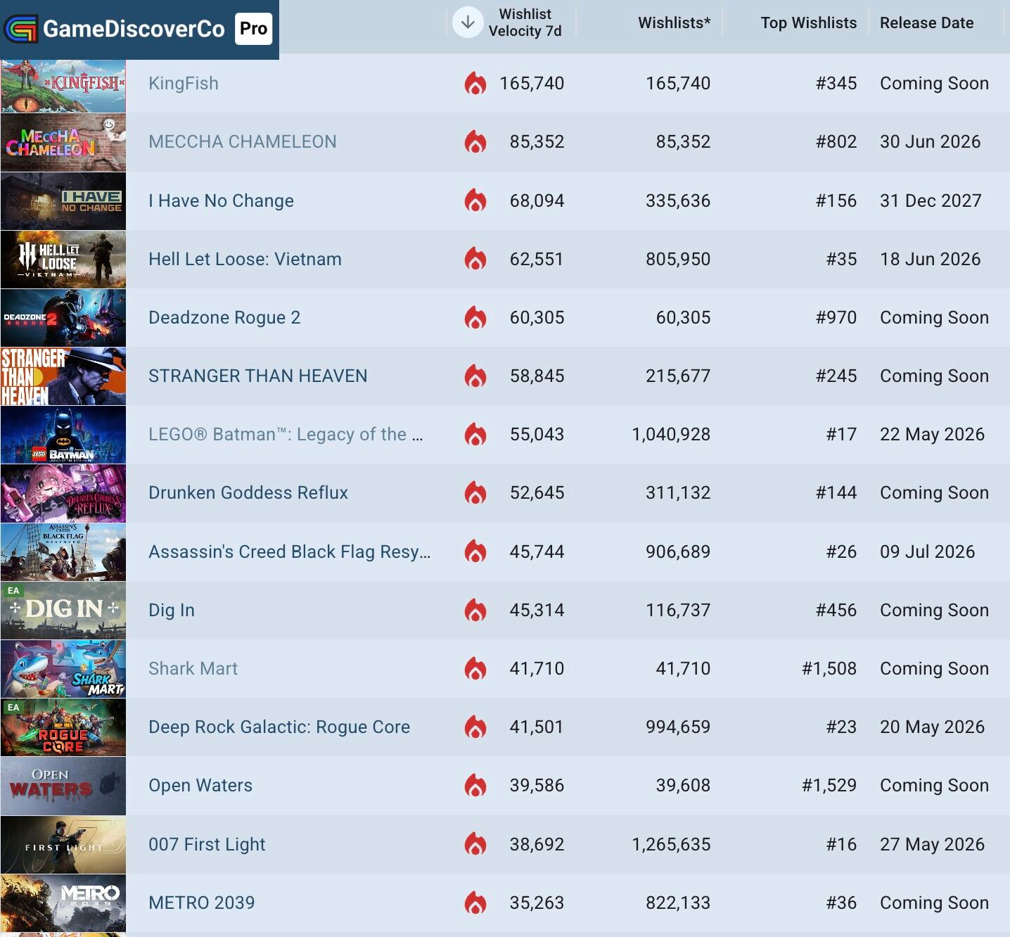The width and height of the screenshot is (1010, 937).
Task: Open Deep Rock Galactic: Rogue Core link
Action: pyautogui.click(x=279, y=727)
